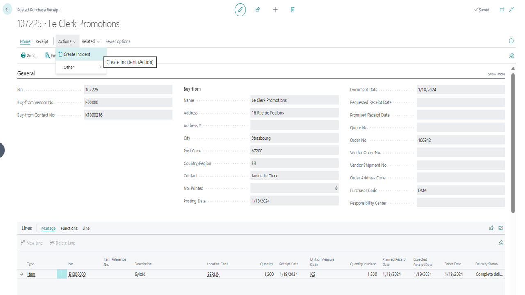Click the trash delete icon
Image resolution: width=525 pixels, height=295 pixels.
pyautogui.click(x=292, y=10)
